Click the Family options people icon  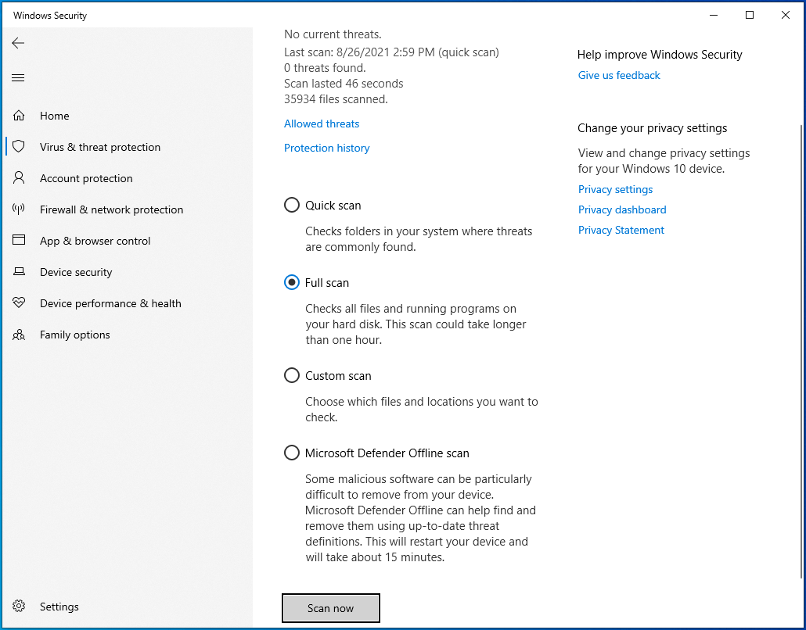(x=19, y=334)
